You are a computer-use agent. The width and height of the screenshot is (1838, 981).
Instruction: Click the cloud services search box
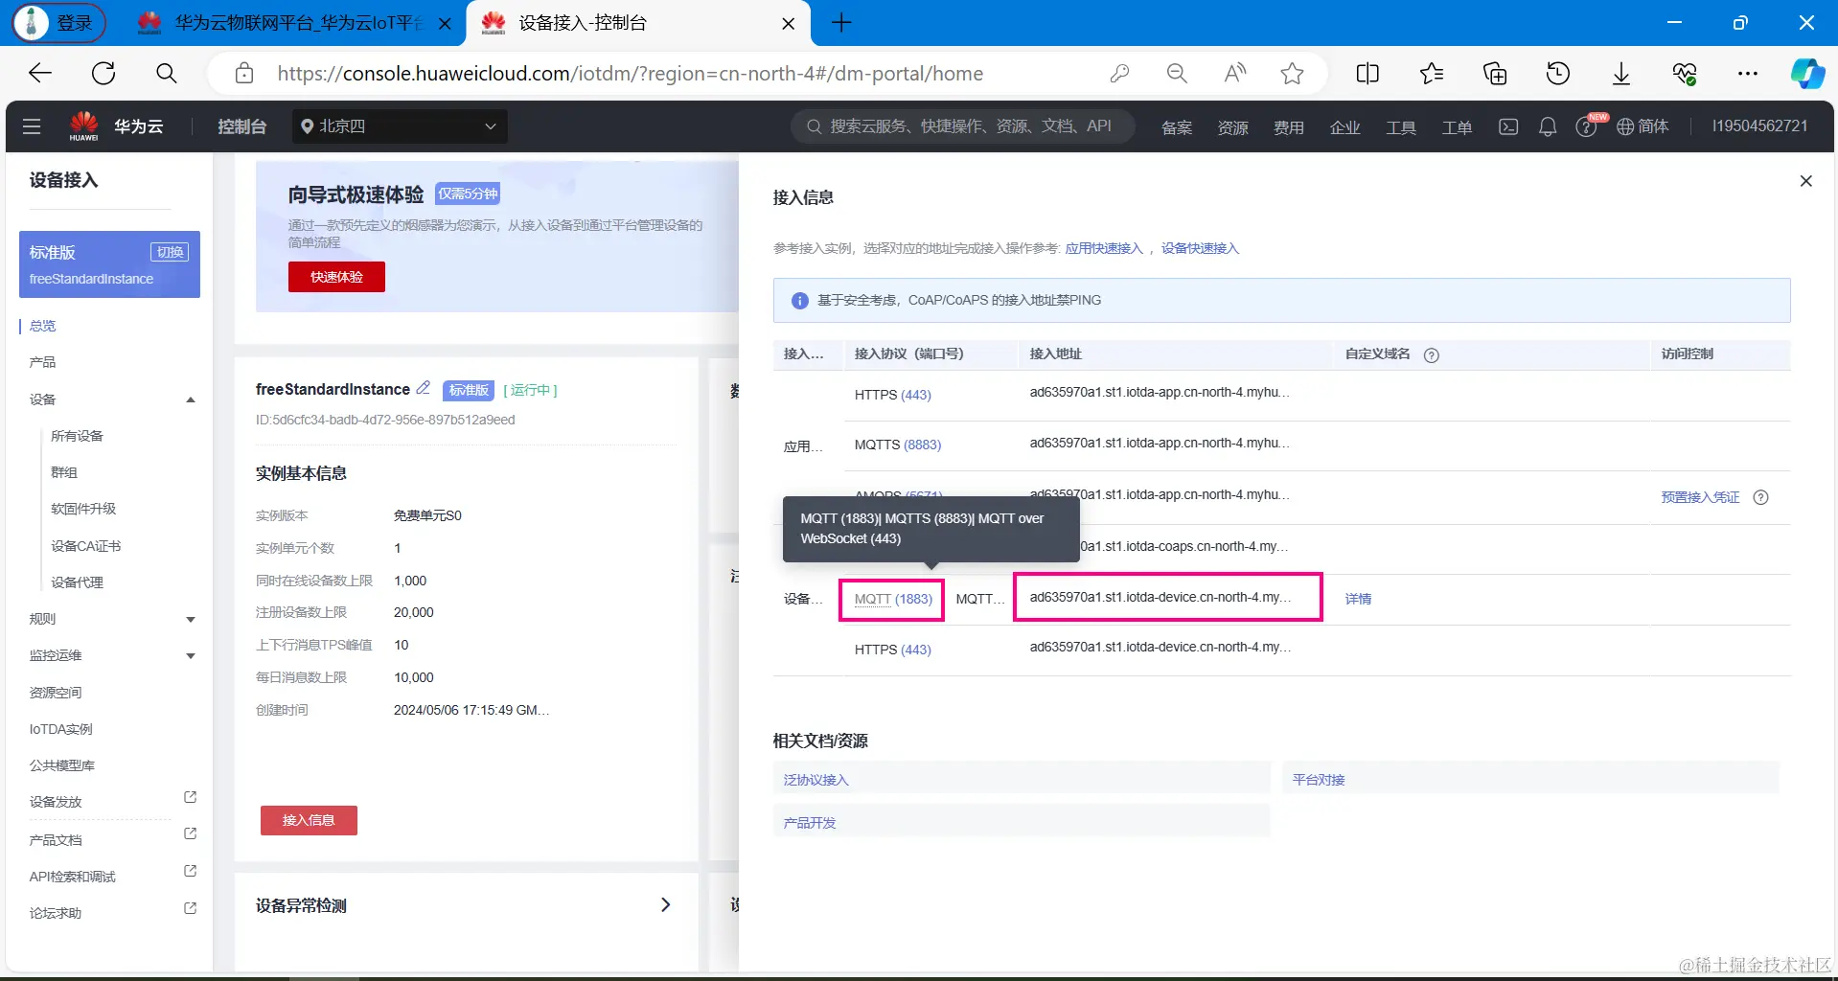pos(963,126)
